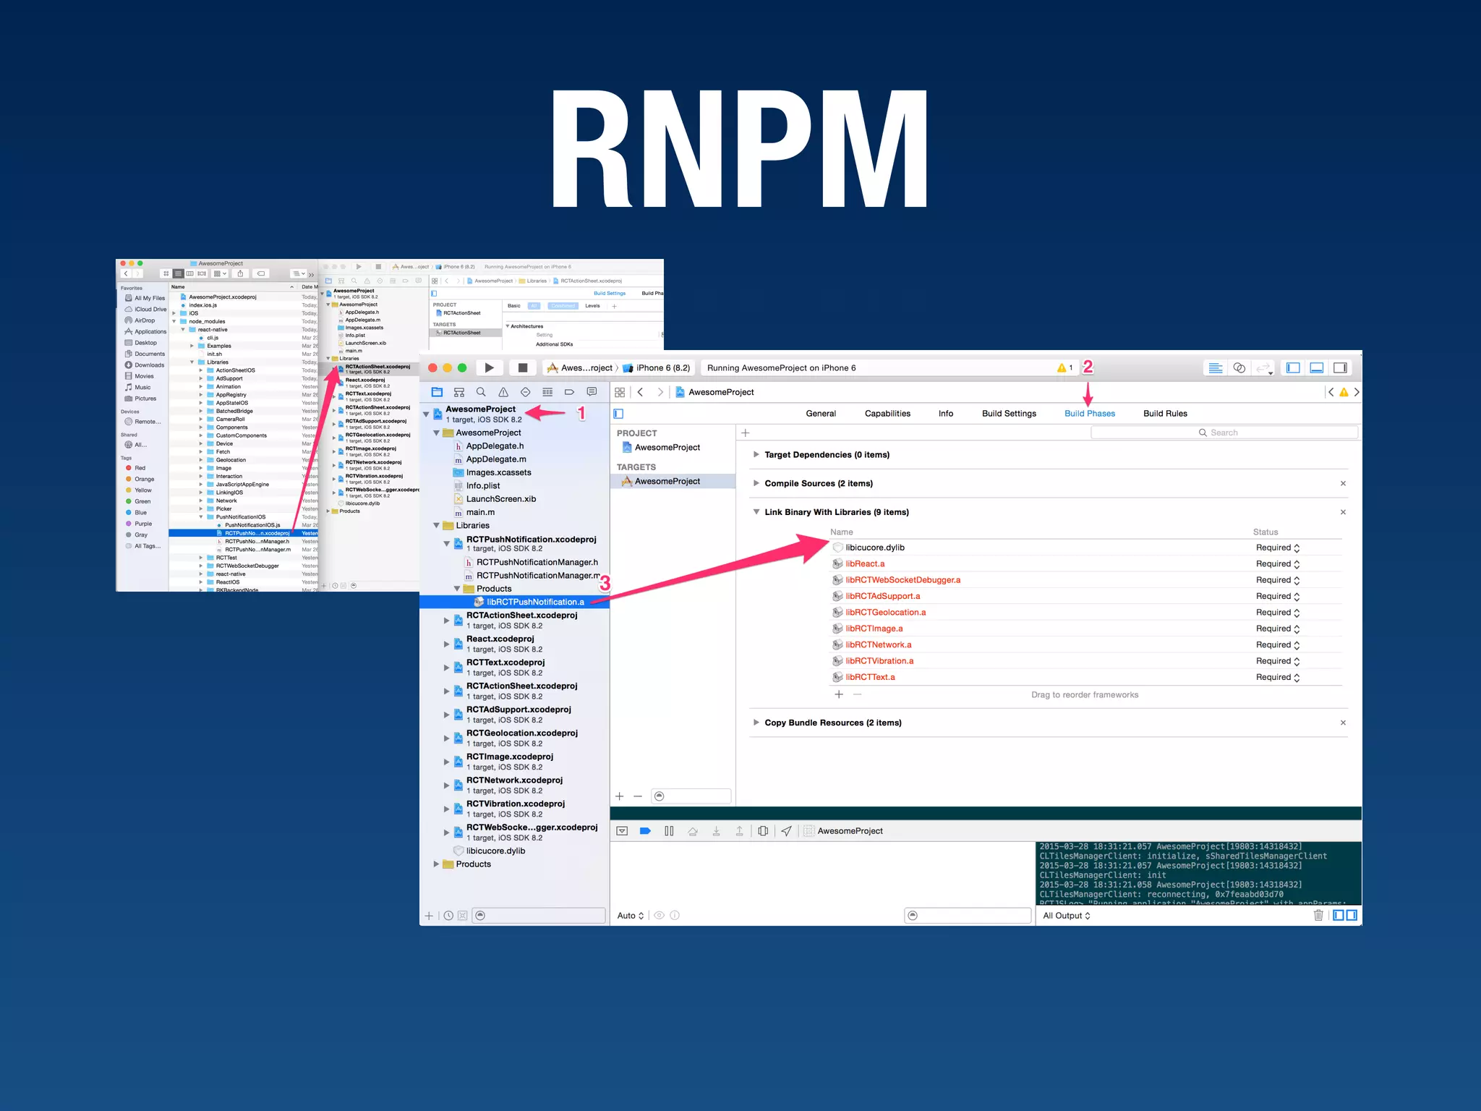Switch to the Build Phases tab
This screenshot has height=1111, width=1481.
pos(1090,414)
